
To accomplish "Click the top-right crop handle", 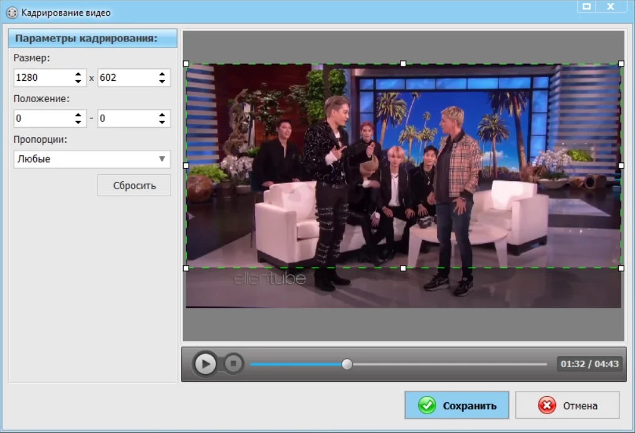I will pos(621,63).
